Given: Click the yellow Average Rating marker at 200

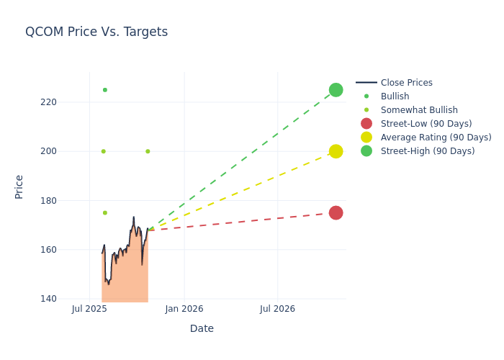Looking at the screenshot, I should 336,151.
